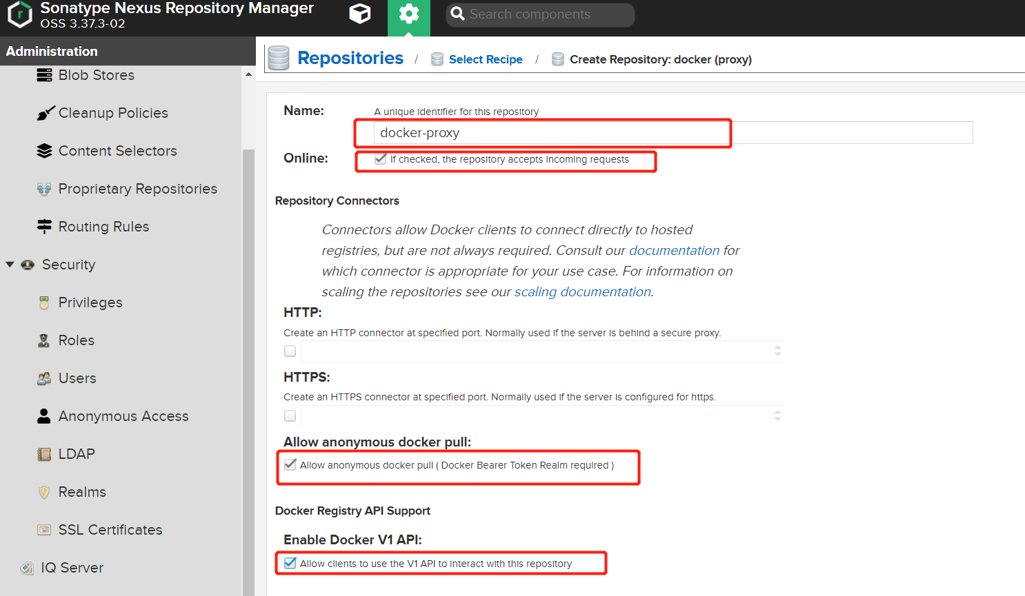The width and height of the screenshot is (1025, 596).
Task: Open Privileges in sidebar
Action: tap(90, 302)
